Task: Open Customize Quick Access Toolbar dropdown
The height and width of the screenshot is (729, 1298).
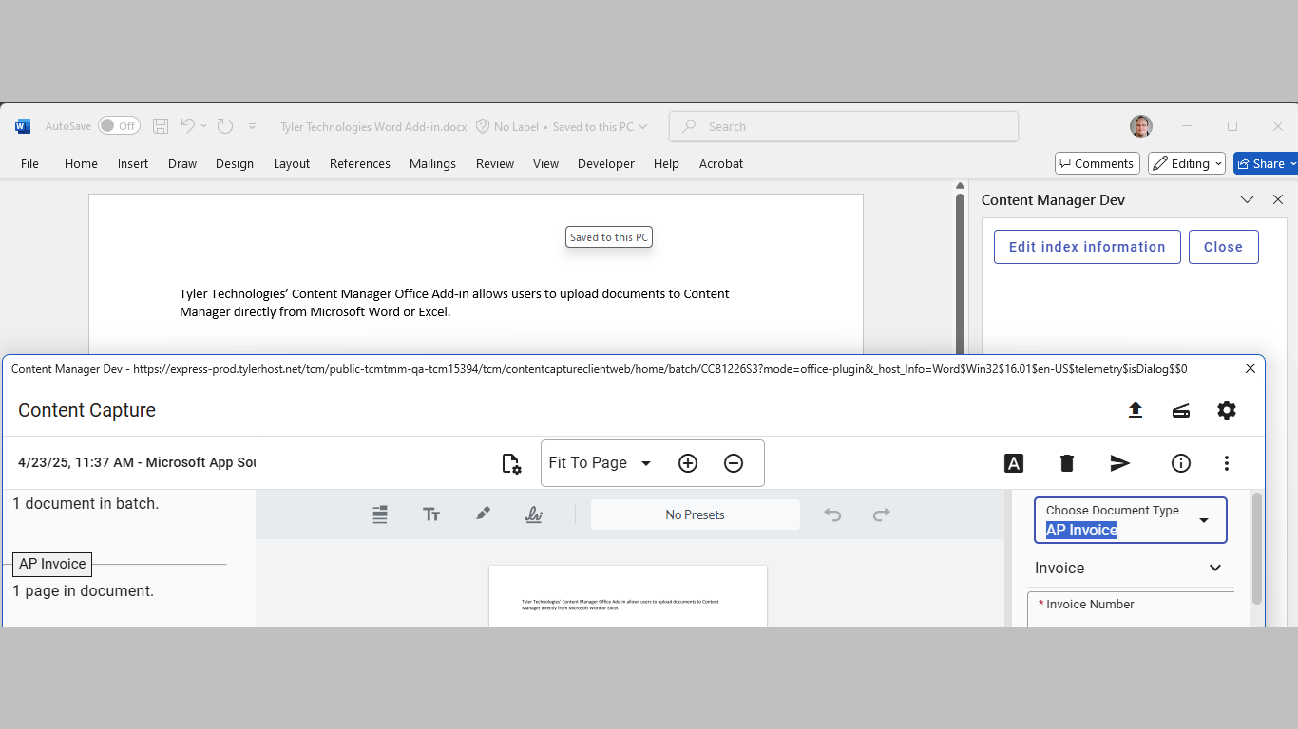Action: (253, 126)
